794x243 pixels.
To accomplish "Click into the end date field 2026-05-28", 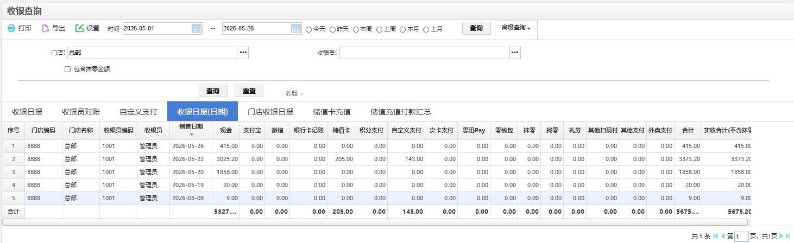I will (x=256, y=29).
